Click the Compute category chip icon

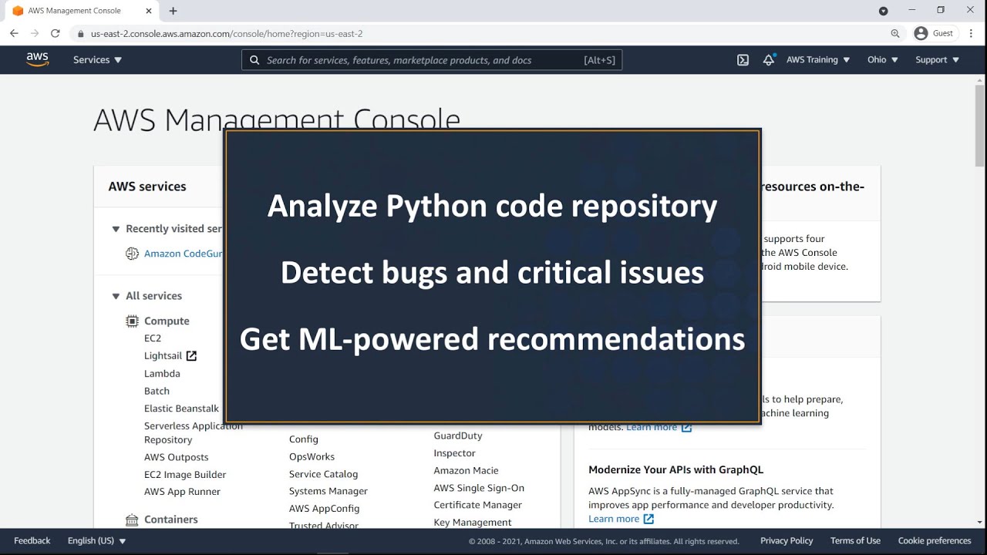pyautogui.click(x=132, y=321)
